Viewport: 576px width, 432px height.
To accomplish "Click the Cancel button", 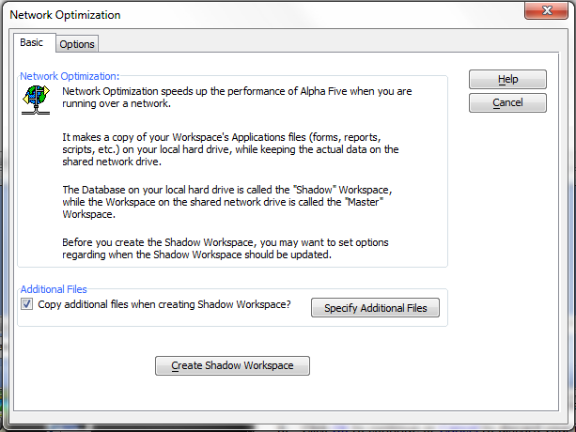I will 507,102.
